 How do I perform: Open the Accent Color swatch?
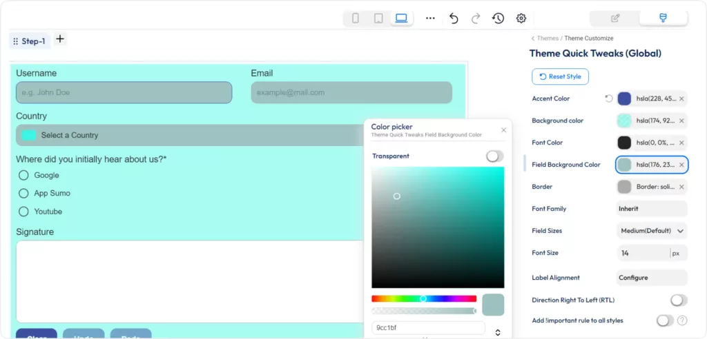624,99
